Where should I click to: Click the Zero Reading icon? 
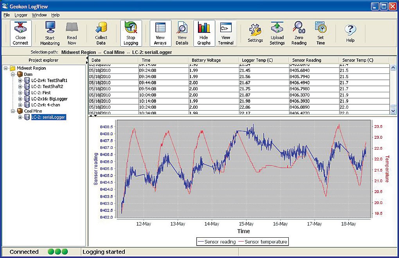(299, 33)
